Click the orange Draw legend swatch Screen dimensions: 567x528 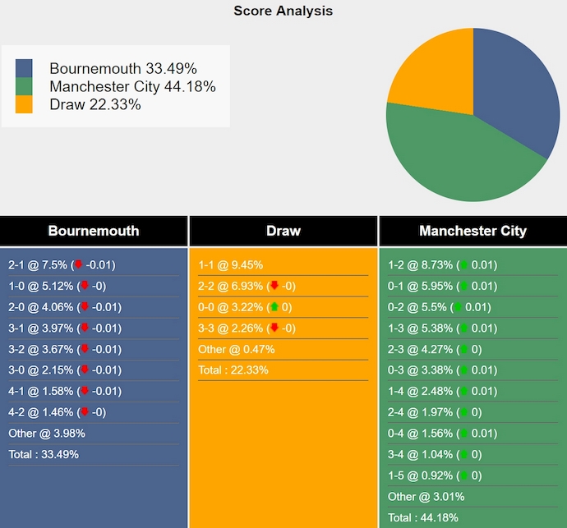tap(24, 104)
